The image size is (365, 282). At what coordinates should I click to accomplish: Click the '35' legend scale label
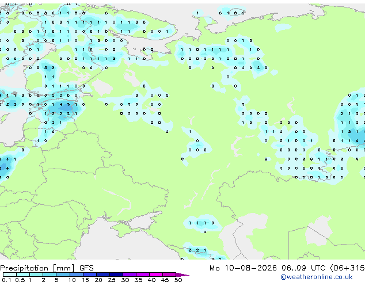click(x=138, y=280)
